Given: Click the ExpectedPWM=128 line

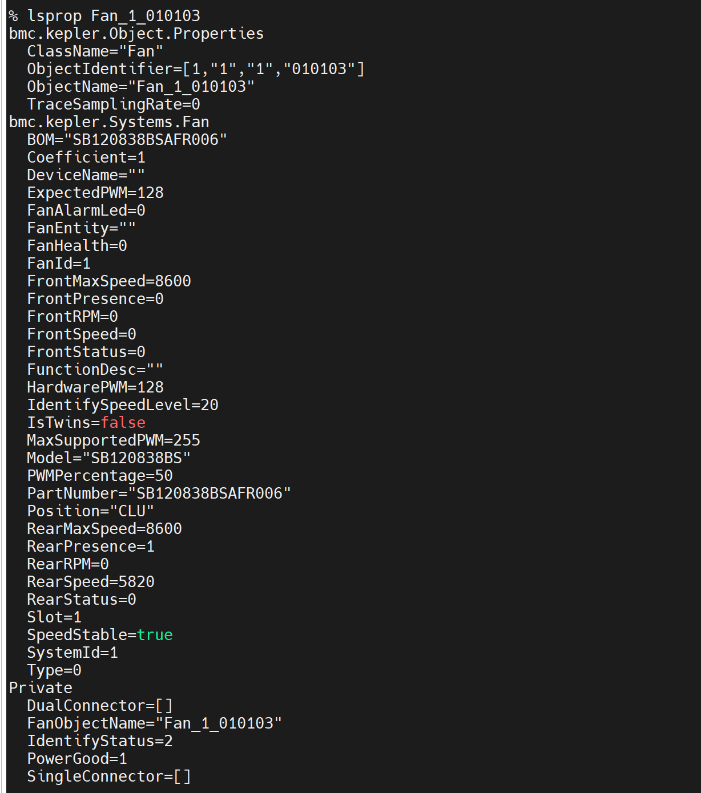Looking at the screenshot, I should (95, 193).
